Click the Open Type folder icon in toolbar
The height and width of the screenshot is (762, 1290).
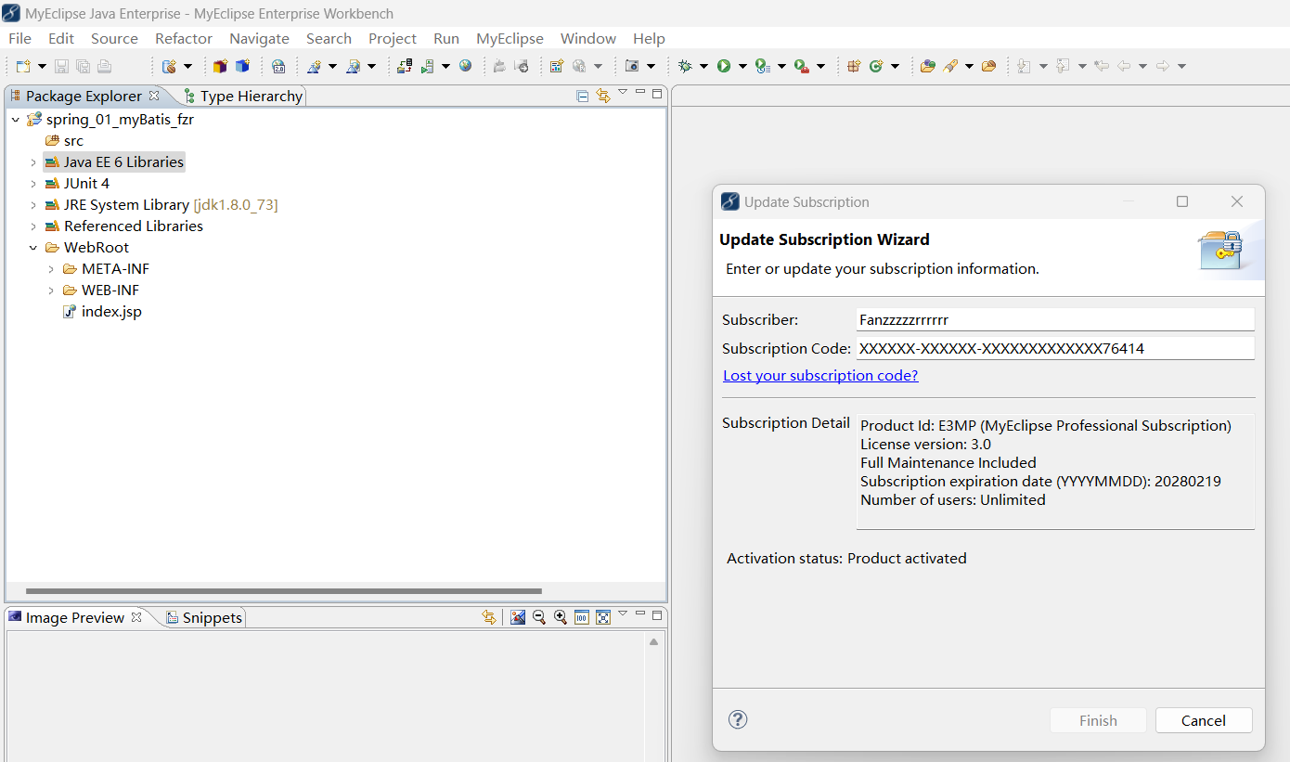pyautogui.click(x=928, y=66)
